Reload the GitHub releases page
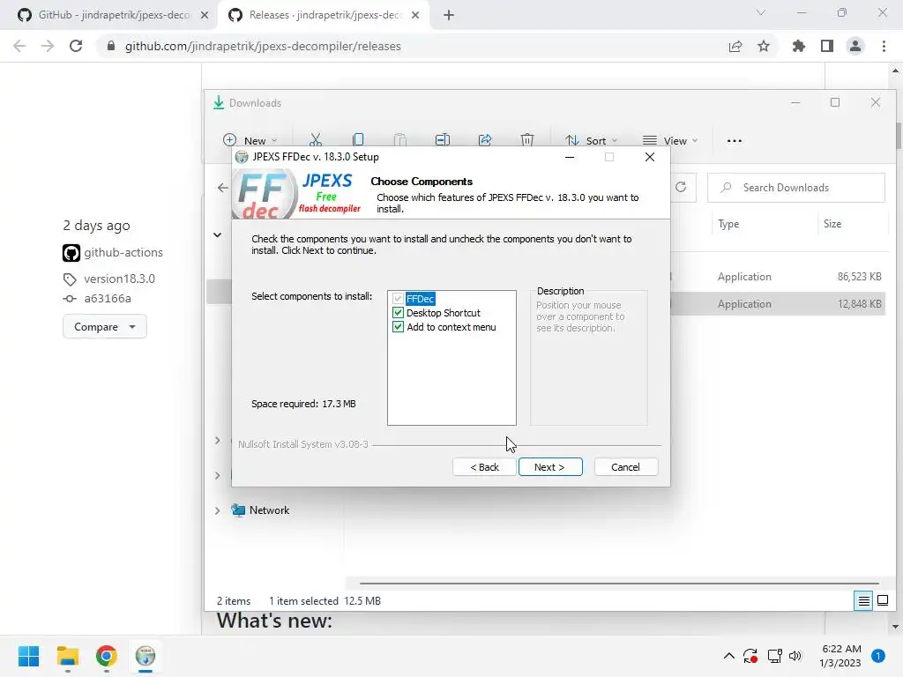 (76, 46)
